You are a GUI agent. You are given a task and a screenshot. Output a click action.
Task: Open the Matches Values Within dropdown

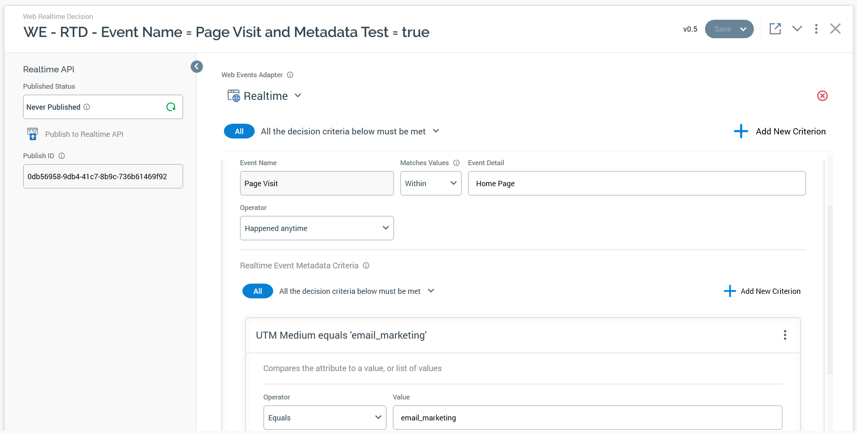431,183
